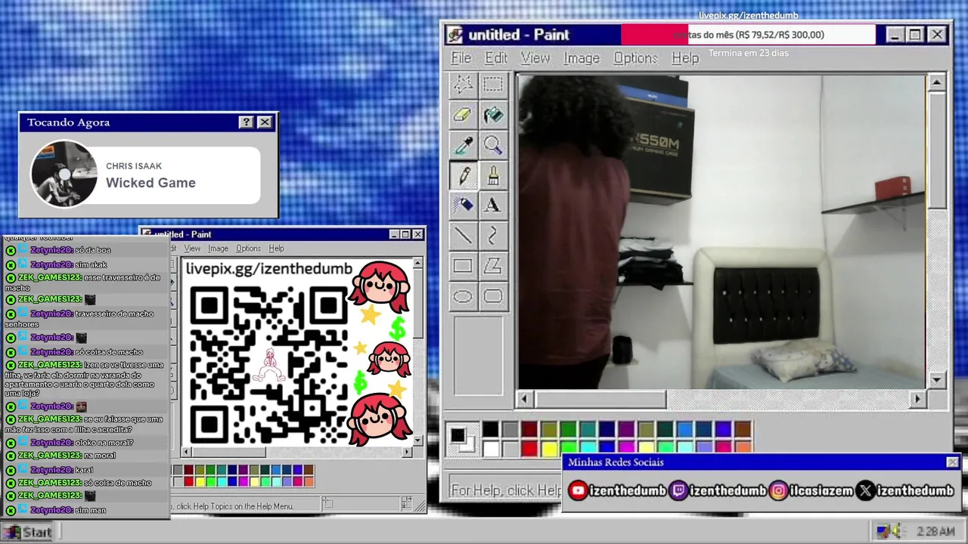
Task: Pick the Polygon tool
Action: (x=492, y=266)
